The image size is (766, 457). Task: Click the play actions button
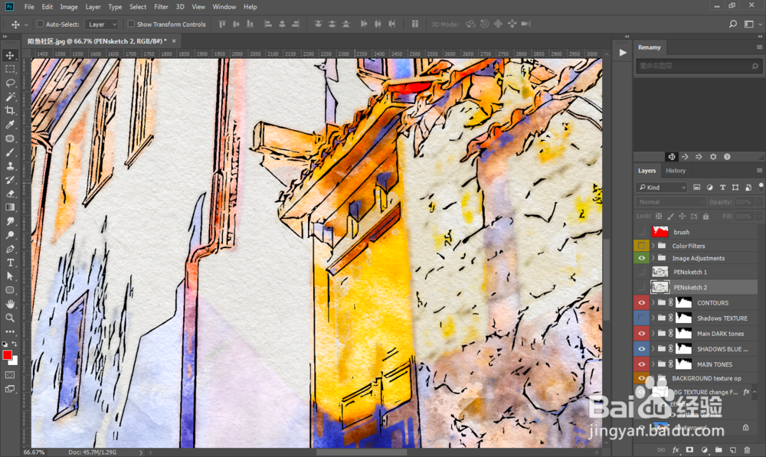pyautogui.click(x=622, y=53)
